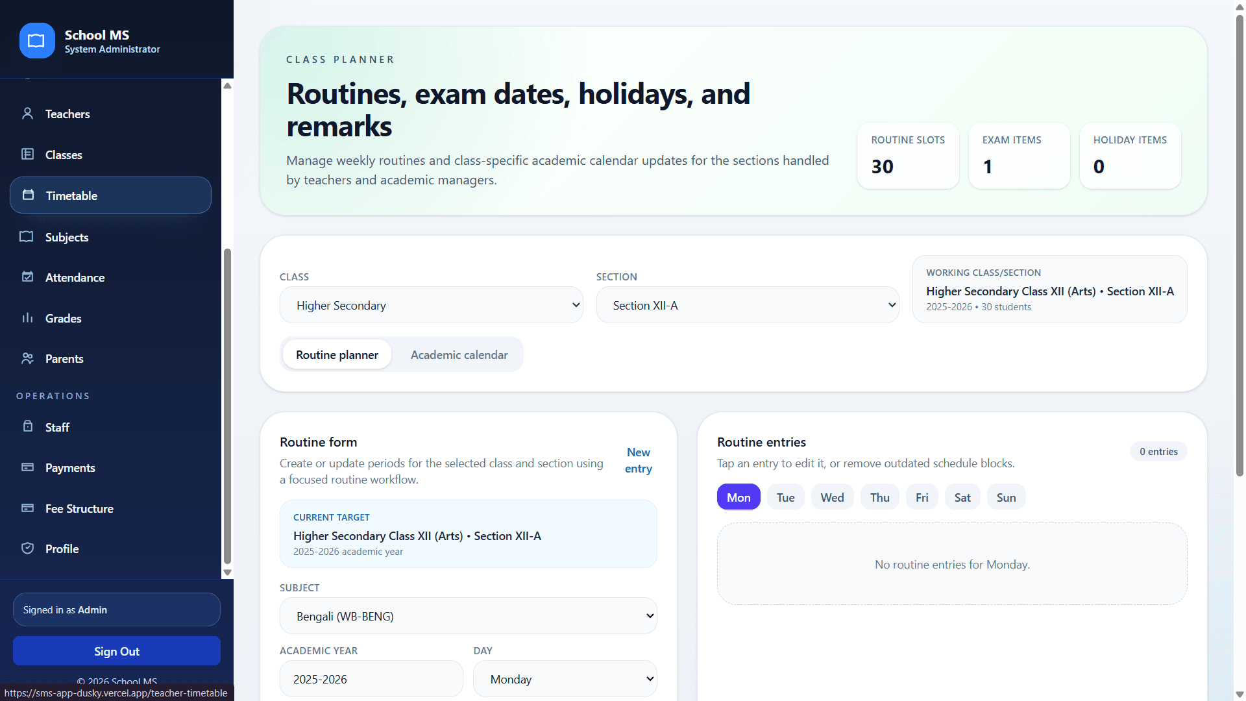1246x701 pixels.
Task: Open the Class dropdown showing Higher Secondary
Action: click(432, 305)
